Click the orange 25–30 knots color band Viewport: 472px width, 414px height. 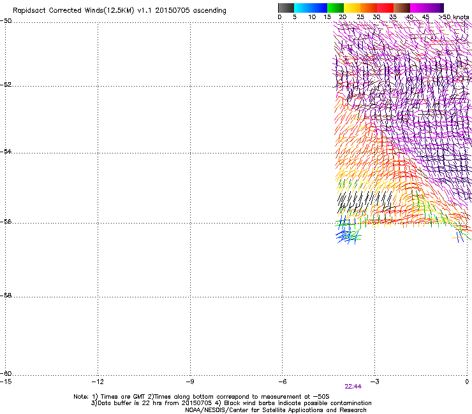369,8
